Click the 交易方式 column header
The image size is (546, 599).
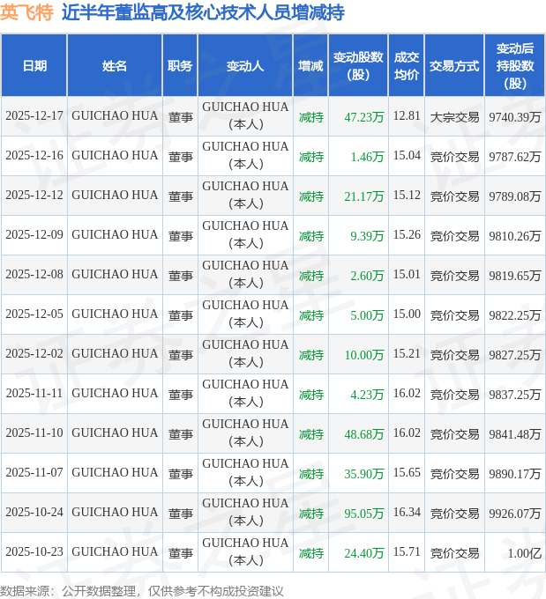[454, 66]
